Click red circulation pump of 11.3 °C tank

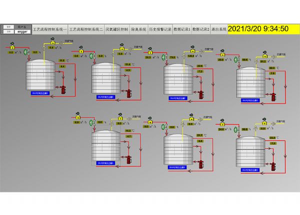(129, 159)
